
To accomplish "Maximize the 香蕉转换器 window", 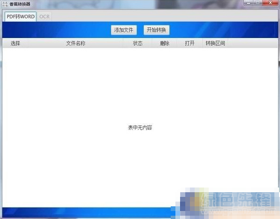I will [x=258, y=3].
